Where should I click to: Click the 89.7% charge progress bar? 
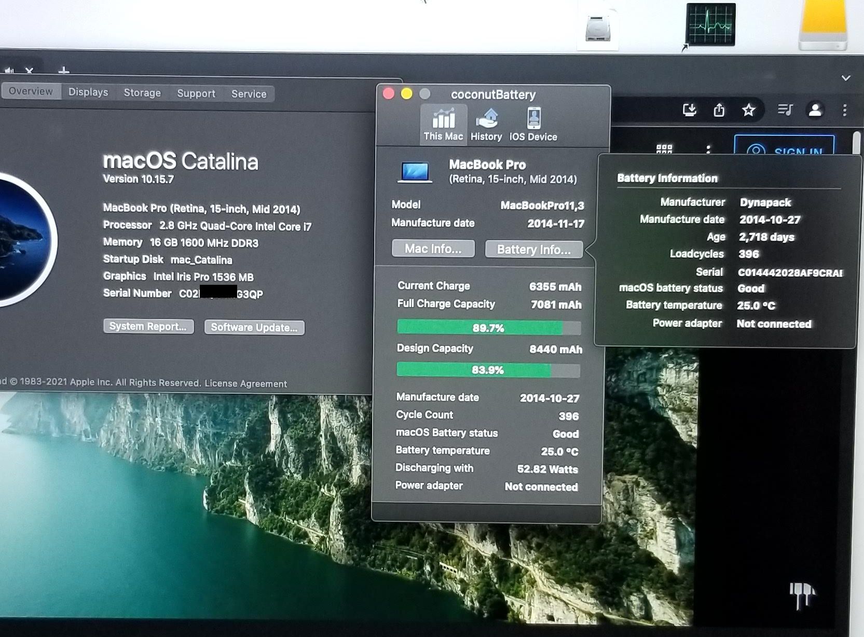point(488,328)
